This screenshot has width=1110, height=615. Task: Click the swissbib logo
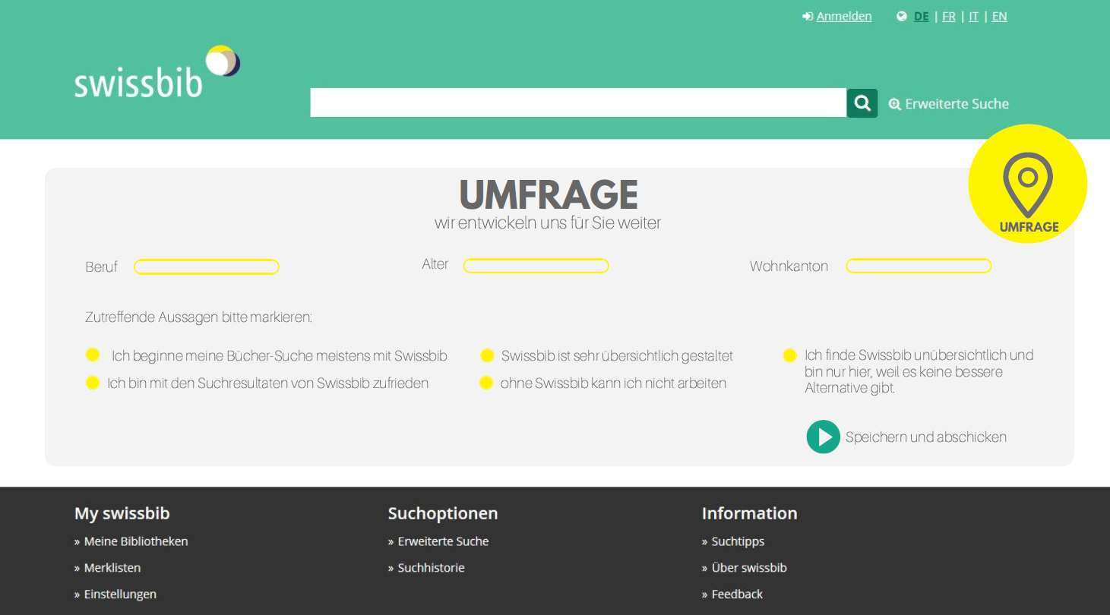tap(157, 72)
